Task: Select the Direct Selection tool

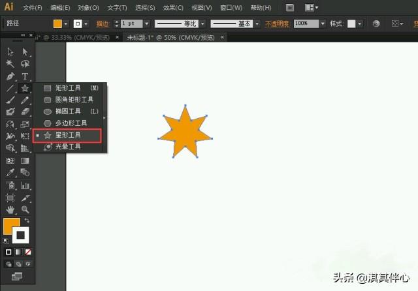Action: (25, 52)
